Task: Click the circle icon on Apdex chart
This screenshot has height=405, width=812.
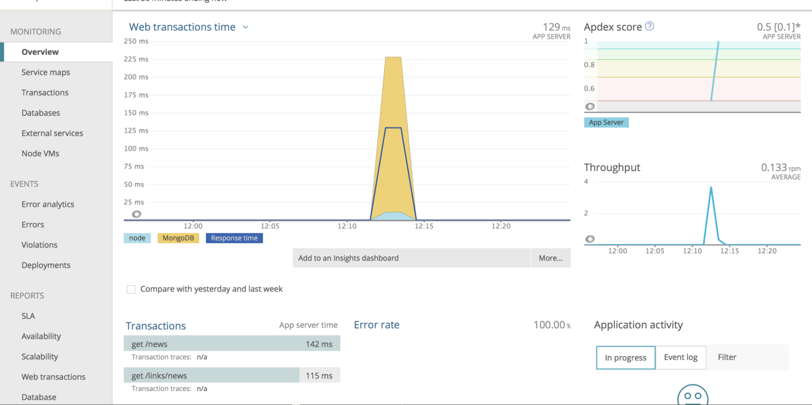Action: point(590,107)
